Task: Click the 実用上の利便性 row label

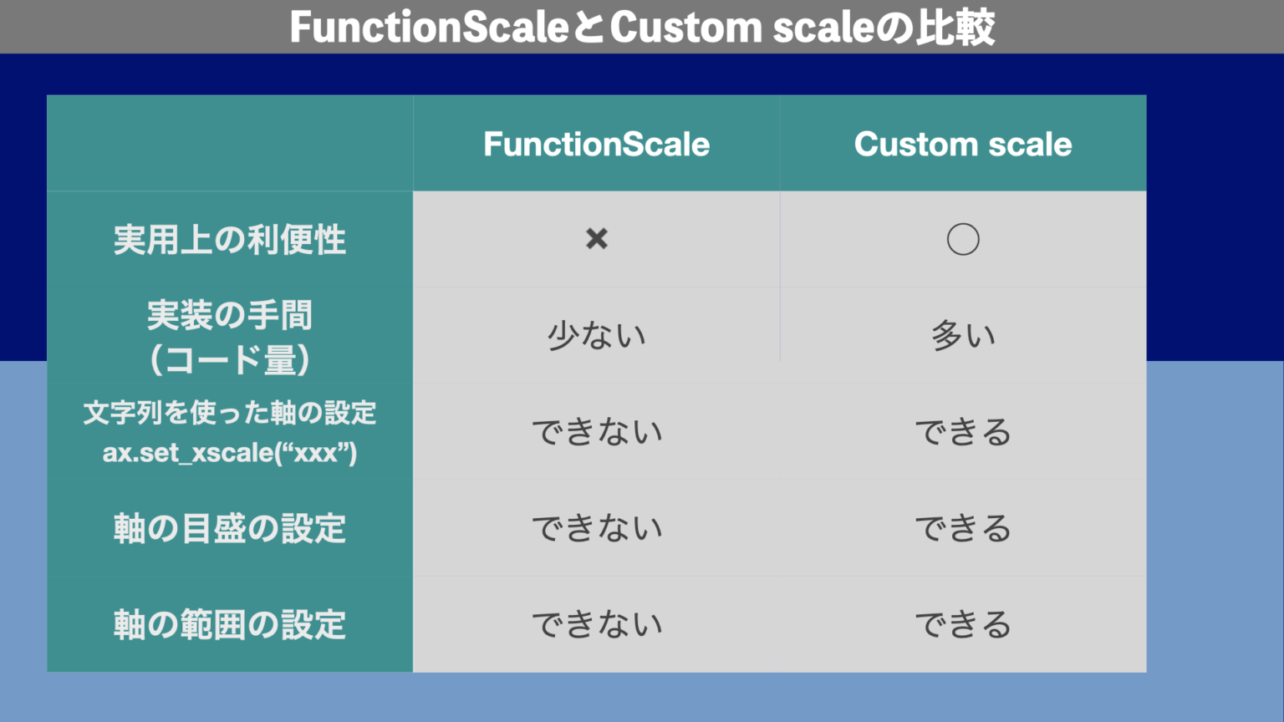Action: click(x=230, y=240)
